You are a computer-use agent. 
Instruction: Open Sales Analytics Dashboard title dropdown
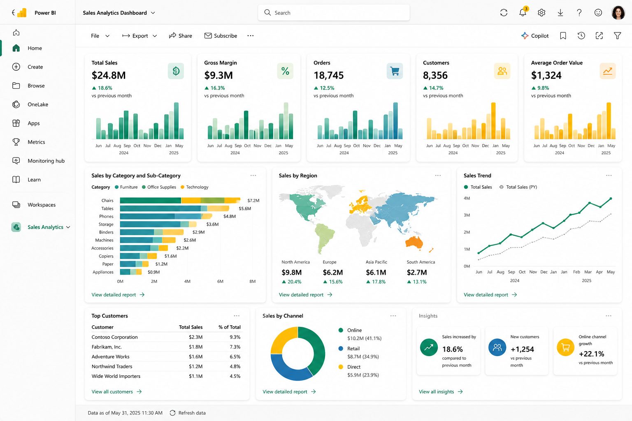tap(153, 13)
